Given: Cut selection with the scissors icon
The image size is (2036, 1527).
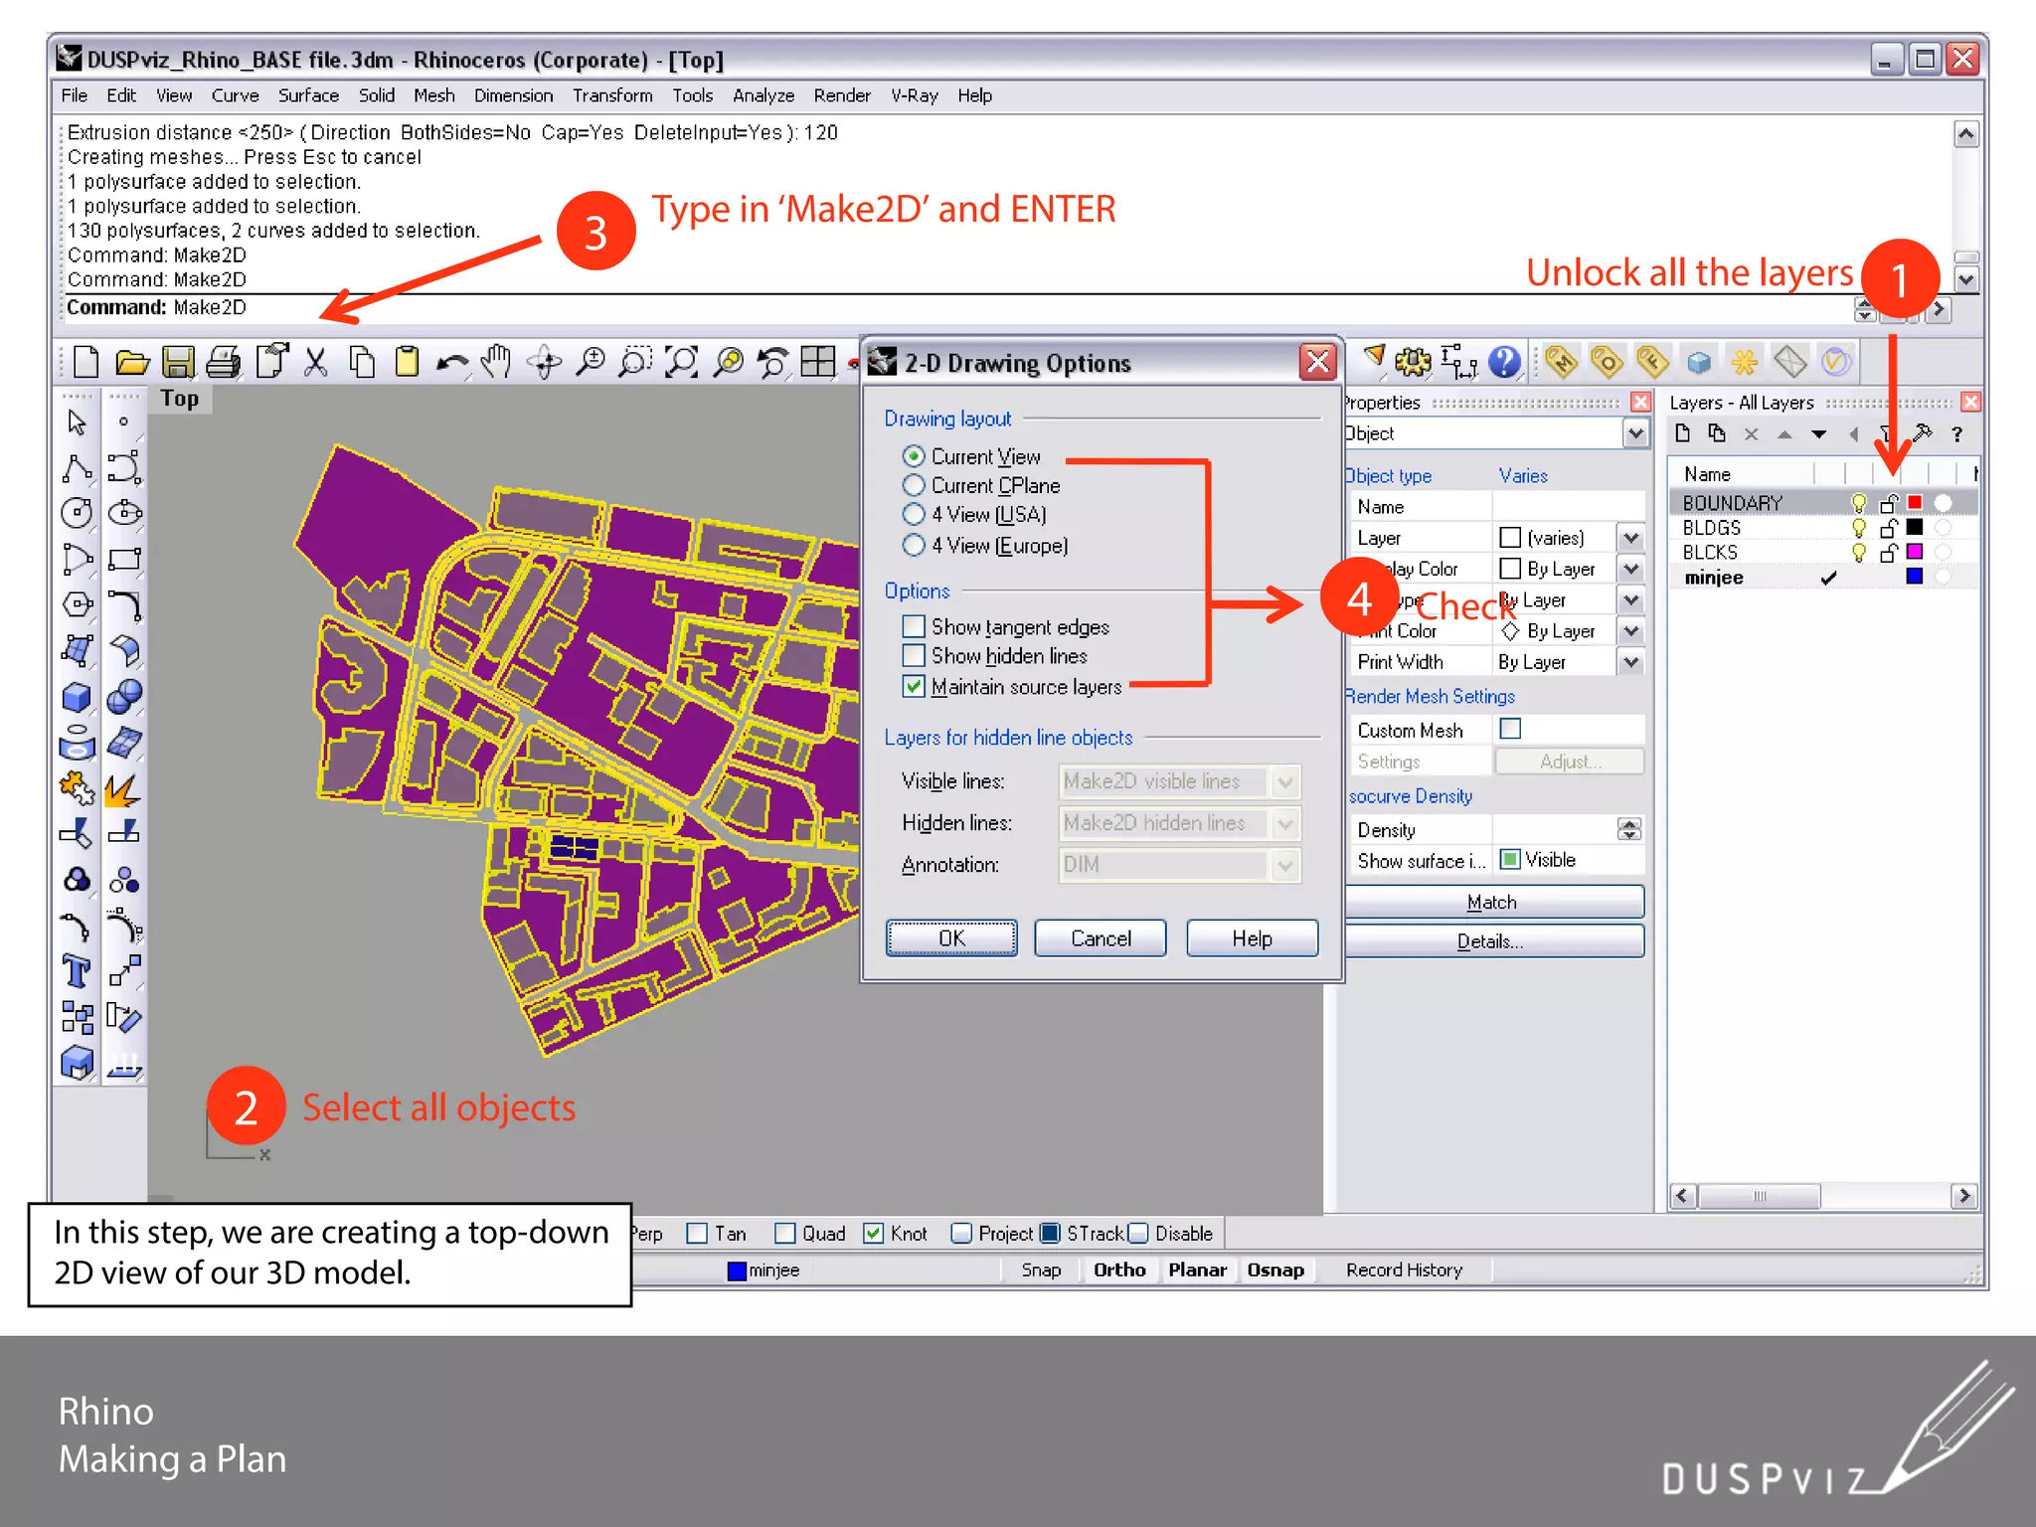Looking at the screenshot, I should pos(316,362).
